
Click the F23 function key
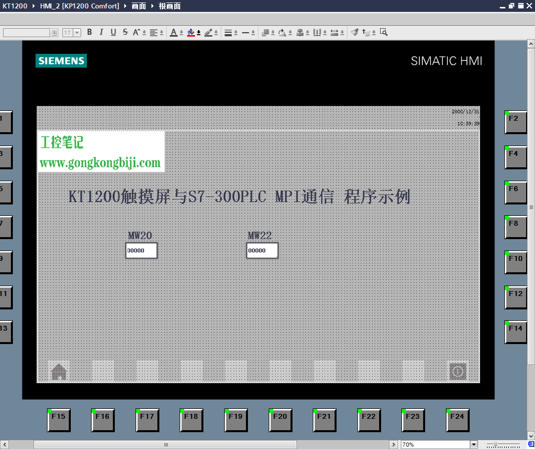(413, 420)
